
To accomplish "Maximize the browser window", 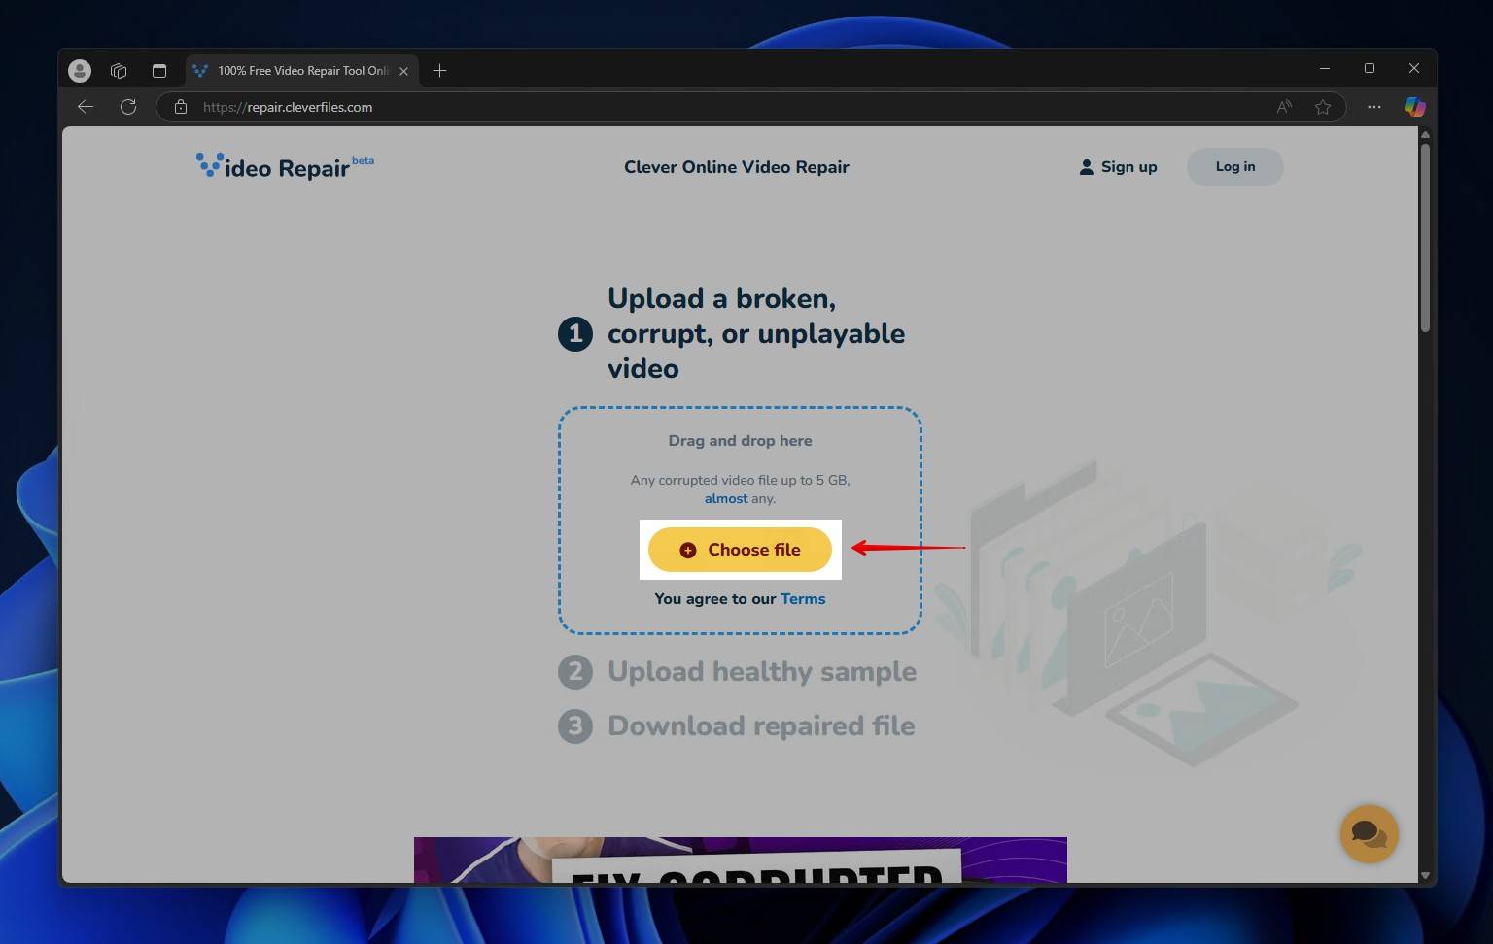I will tap(1370, 68).
